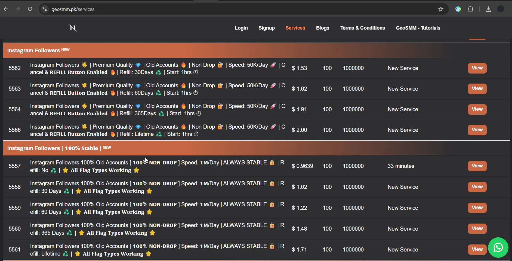
Task: View details of service 5560
Action: point(477,229)
